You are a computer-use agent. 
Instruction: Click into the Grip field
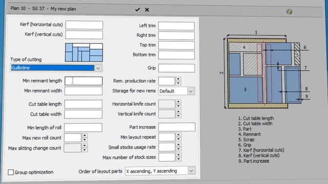click(x=176, y=68)
